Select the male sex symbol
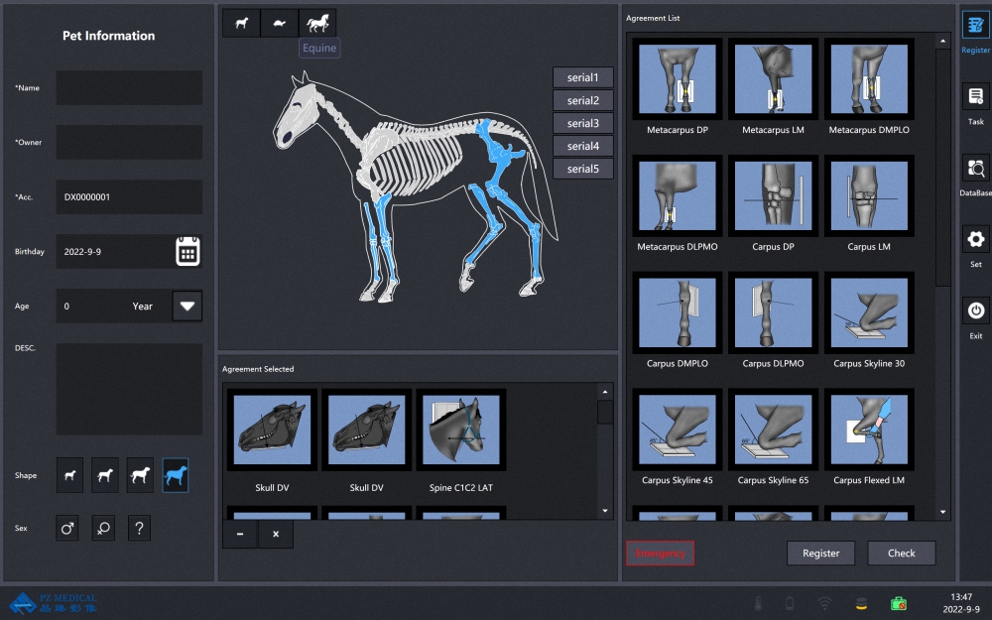992x620 pixels. (x=66, y=528)
